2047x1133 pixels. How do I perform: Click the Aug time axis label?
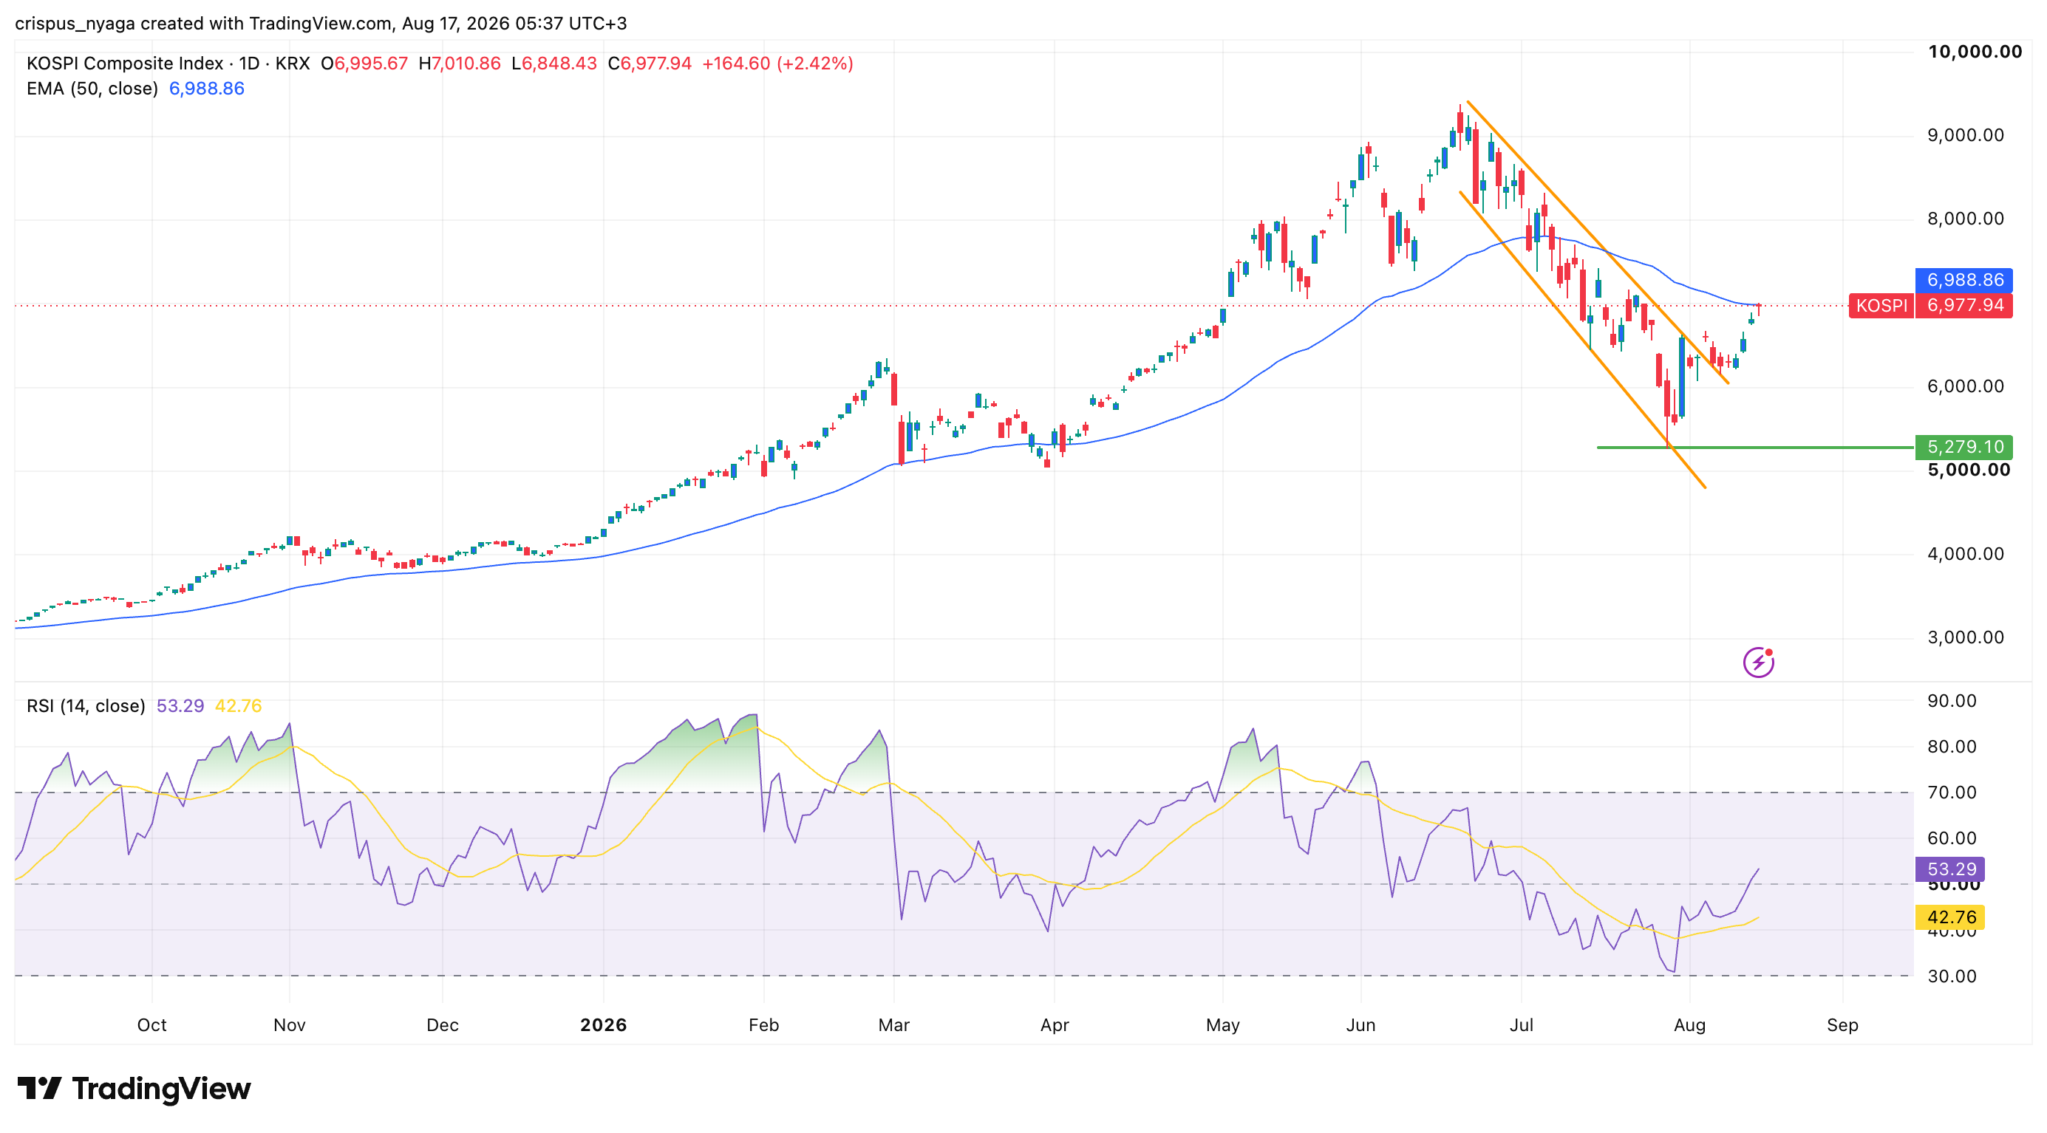(x=1689, y=1025)
